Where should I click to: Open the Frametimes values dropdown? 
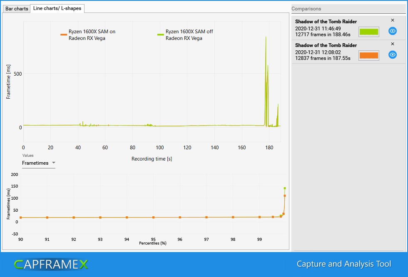pos(38,163)
